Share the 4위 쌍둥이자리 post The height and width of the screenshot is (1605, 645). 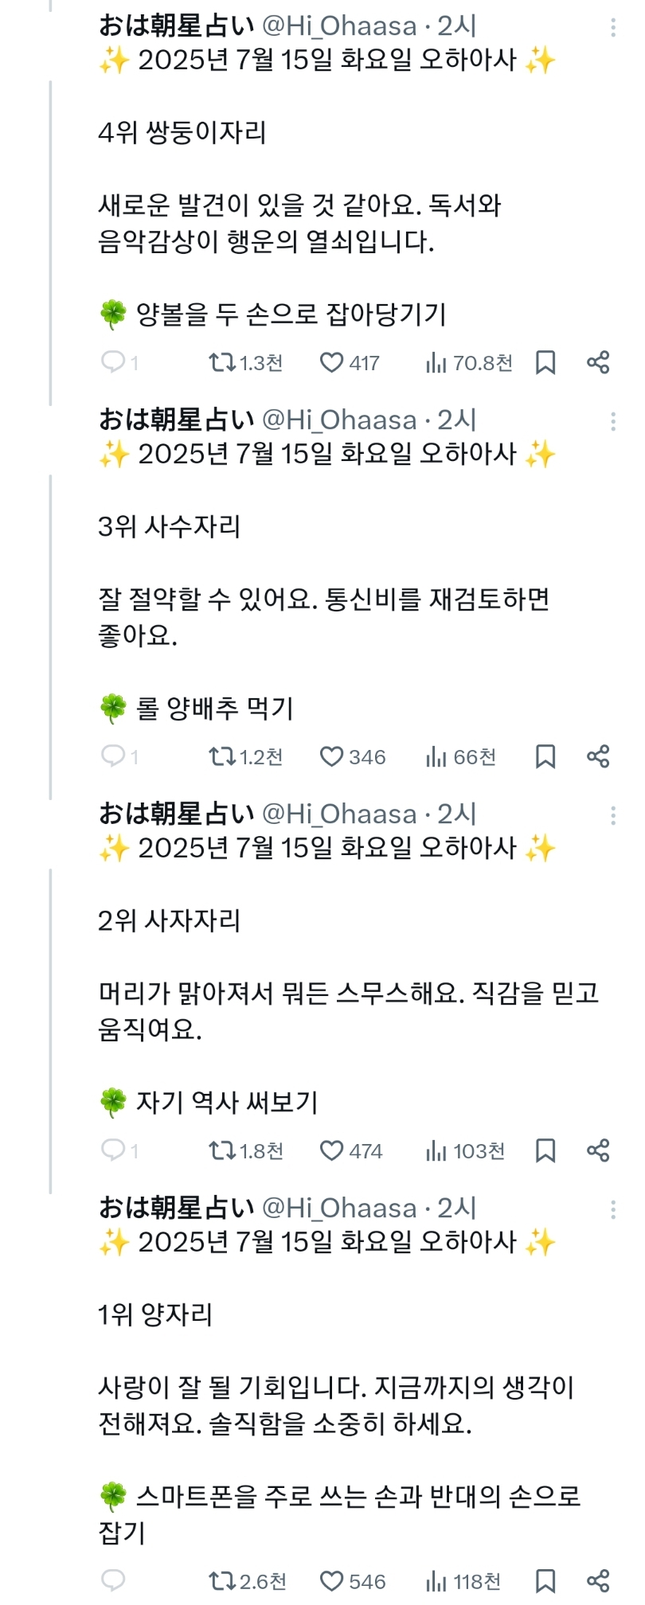598,363
